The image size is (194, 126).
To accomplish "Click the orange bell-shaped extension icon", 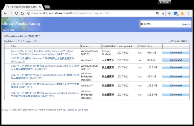I will point(182,13).
